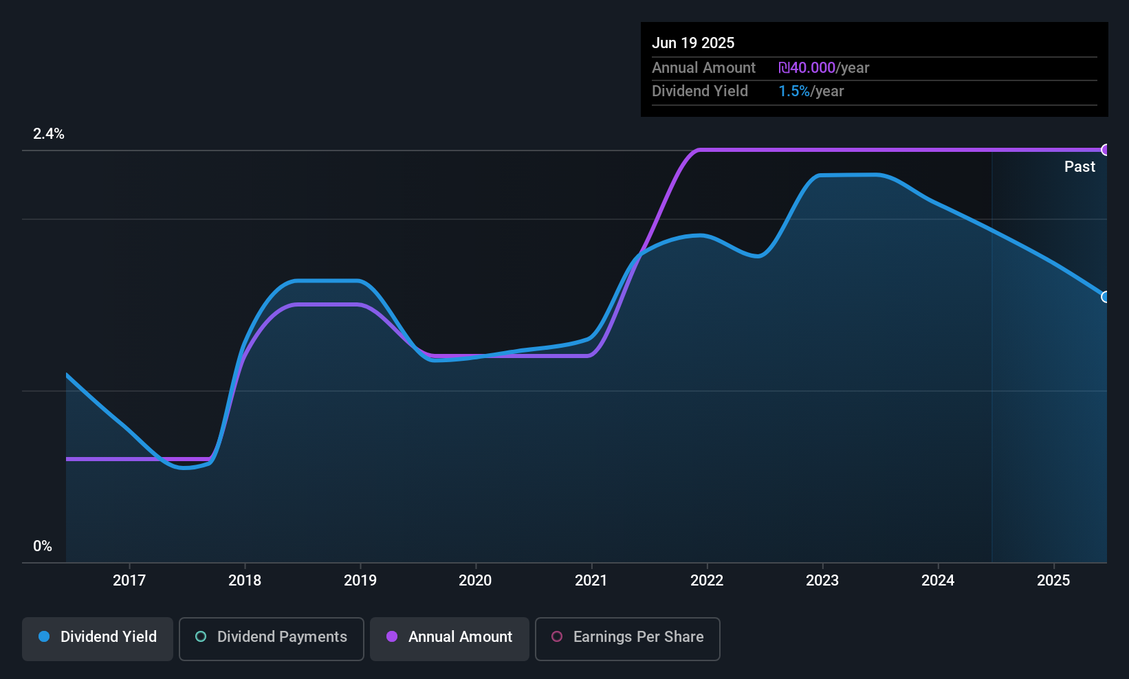Click the 2017 x-axis label

[x=129, y=580]
